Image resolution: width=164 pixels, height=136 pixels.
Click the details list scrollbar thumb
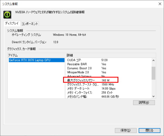pos(153,73)
